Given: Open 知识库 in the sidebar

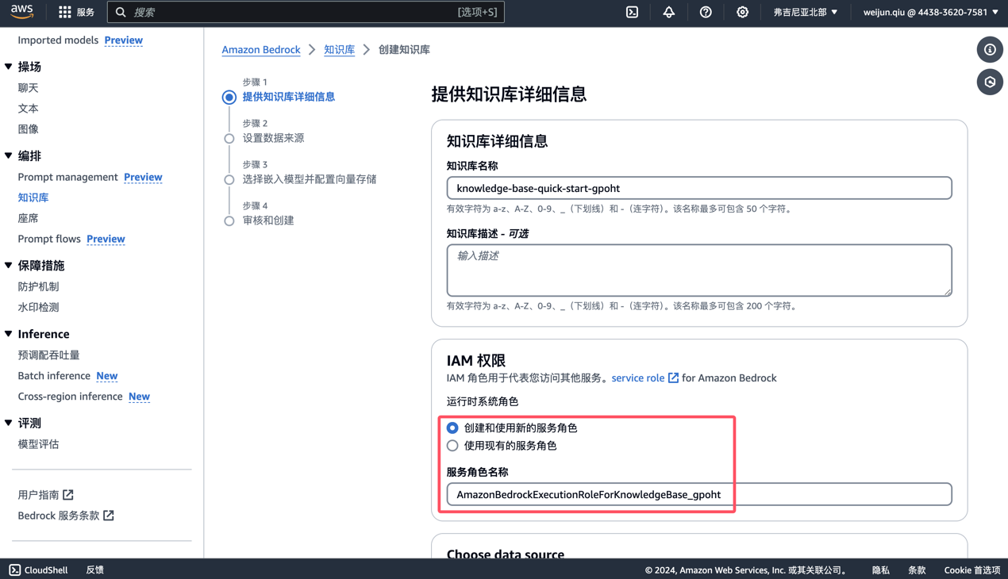Looking at the screenshot, I should coord(33,197).
